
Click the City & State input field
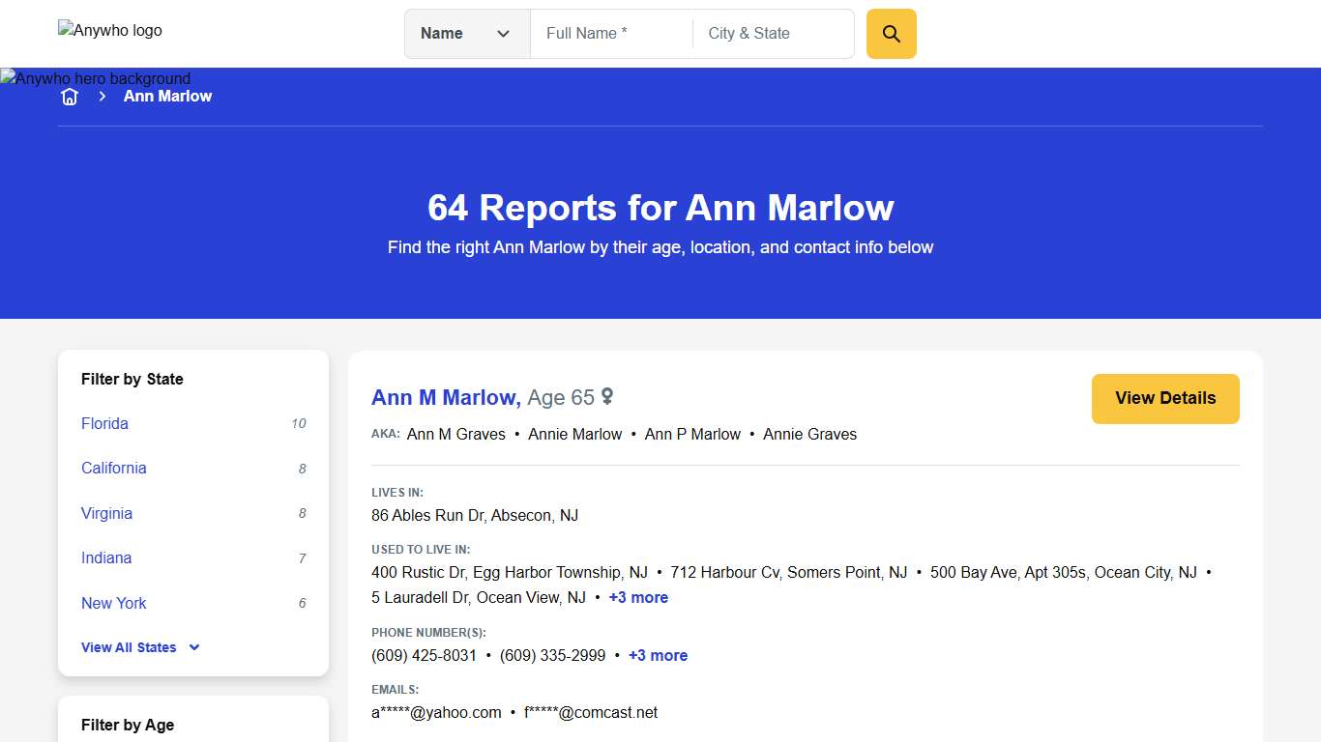[771, 33]
